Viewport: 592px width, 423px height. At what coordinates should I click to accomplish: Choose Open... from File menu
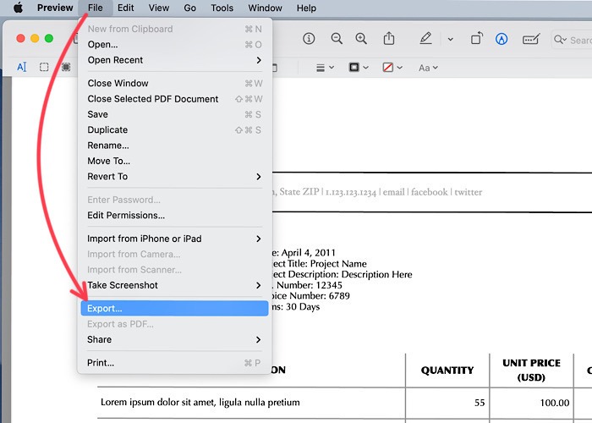pyautogui.click(x=174, y=45)
